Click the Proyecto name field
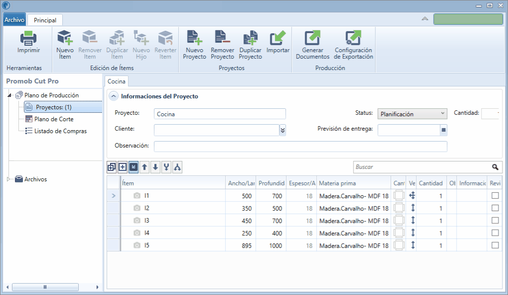This screenshot has width=508, height=295. pyautogui.click(x=220, y=114)
